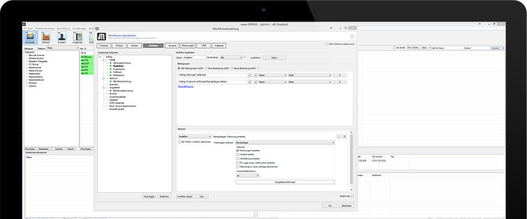Screen dimensions: 527x219
Task: Uncheck Rechnungen erstellen option
Action: 237,150
